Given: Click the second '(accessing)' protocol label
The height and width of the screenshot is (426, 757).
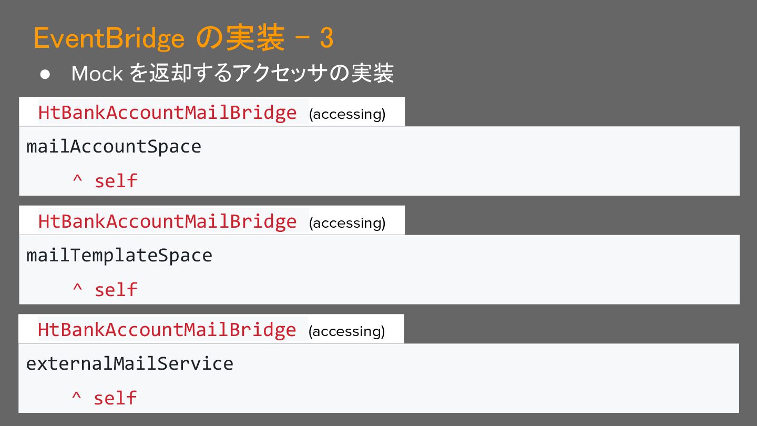Looking at the screenshot, I should (347, 223).
